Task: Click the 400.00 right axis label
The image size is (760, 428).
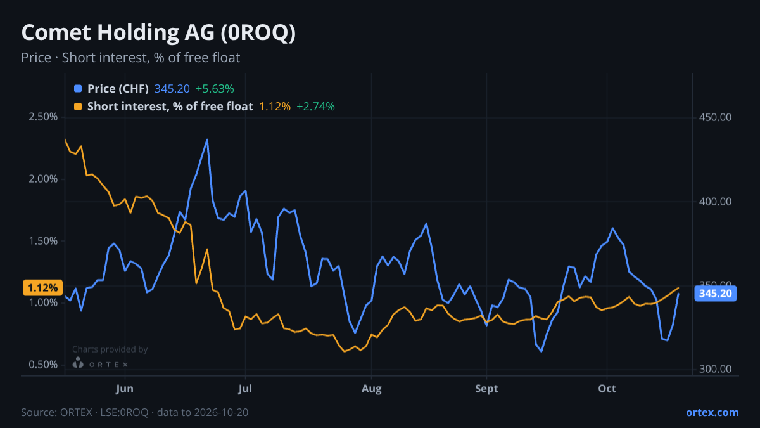Action: click(716, 202)
